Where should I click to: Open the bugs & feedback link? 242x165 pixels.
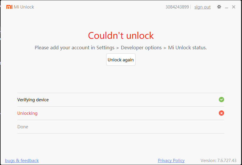click(x=22, y=161)
